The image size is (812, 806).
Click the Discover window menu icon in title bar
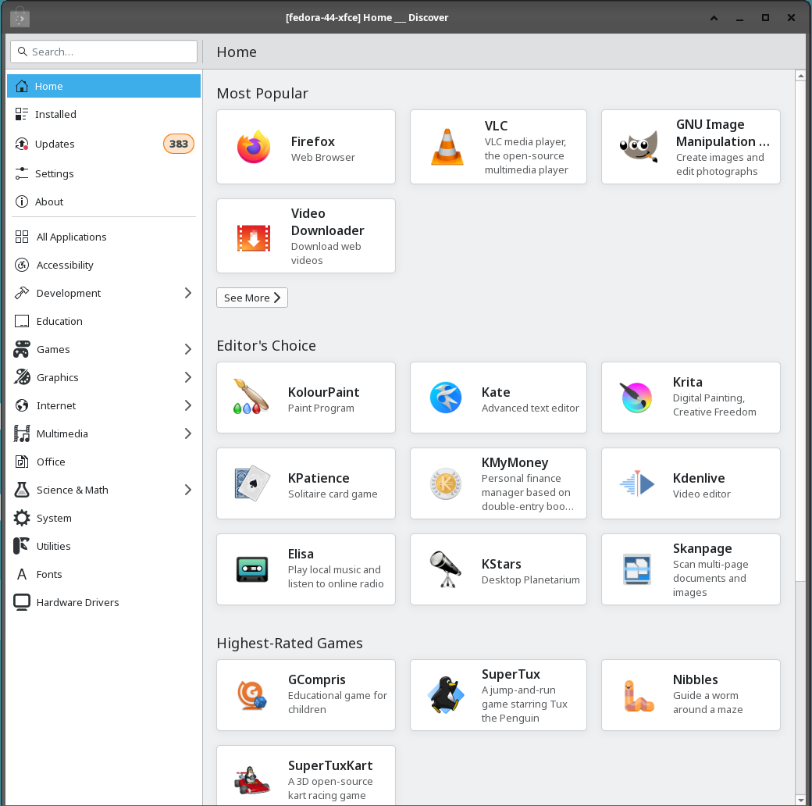pyautogui.click(x=20, y=18)
